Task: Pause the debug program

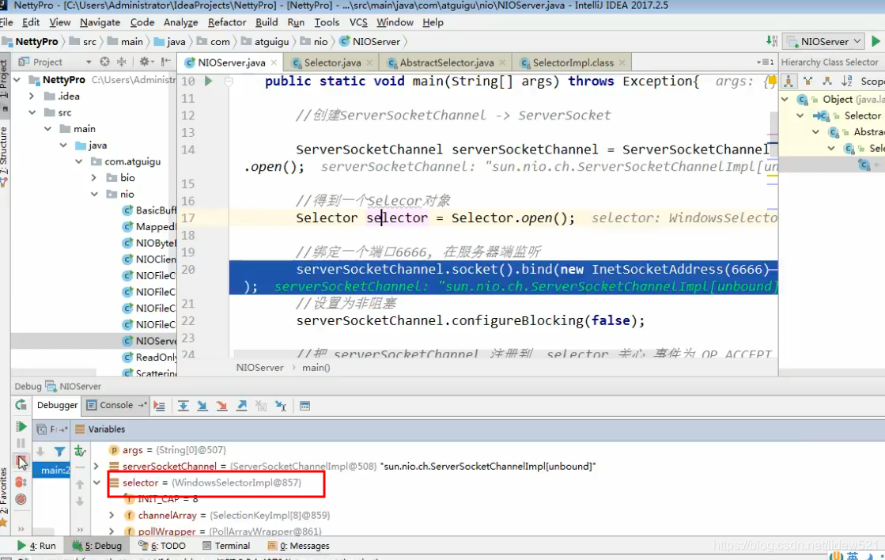Action: coord(21,444)
